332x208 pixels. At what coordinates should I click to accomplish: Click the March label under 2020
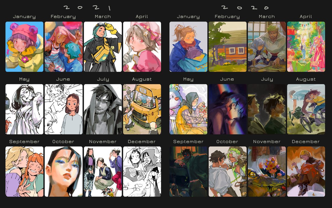point(267,17)
